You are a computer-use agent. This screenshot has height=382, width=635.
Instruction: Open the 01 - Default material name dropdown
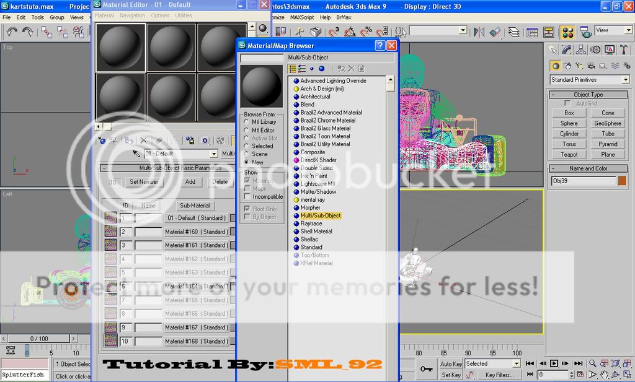tap(182, 154)
